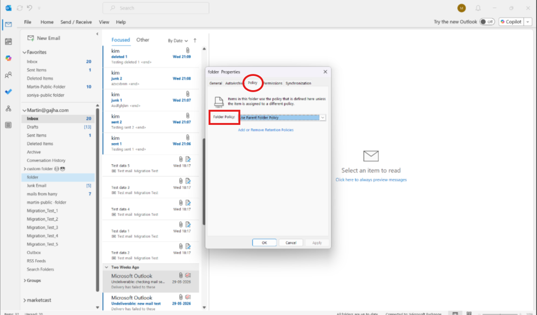
Task: Click the New Email button
Action: pyautogui.click(x=44, y=38)
